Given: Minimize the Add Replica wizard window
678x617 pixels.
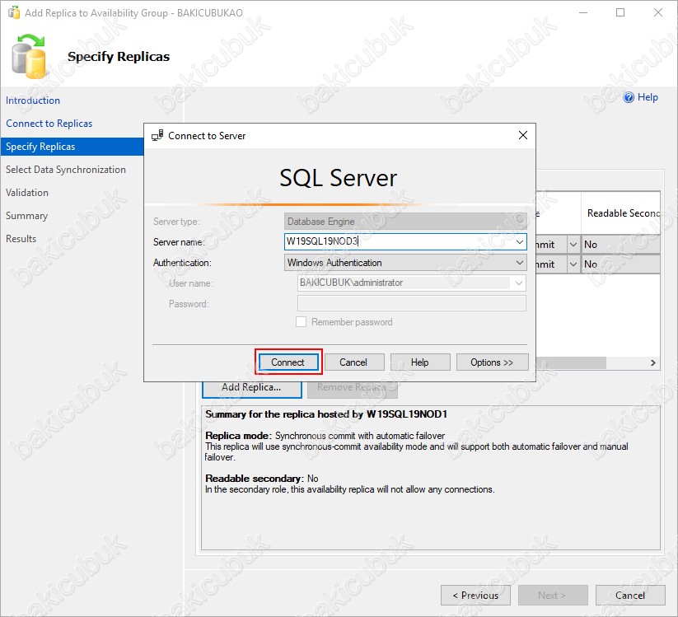Looking at the screenshot, I should (x=583, y=12).
